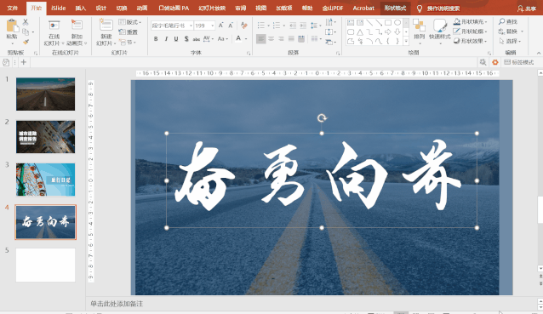The height and width of the screenshot is (314, 543).
Task: Open the 形状填充 shape fill color
Action: (471, 22)
